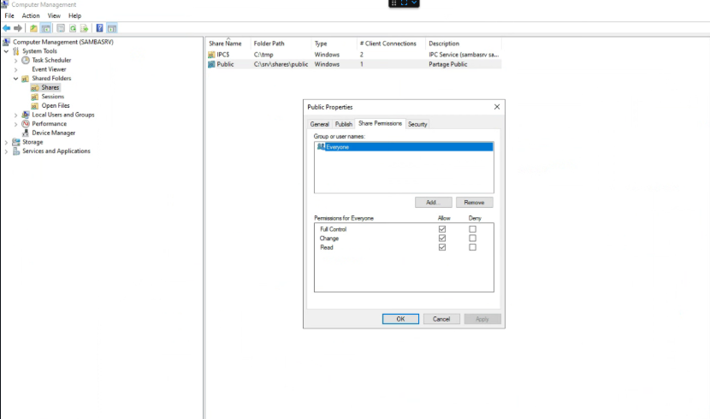Uncheck Allow for Full Control
The image size is (710, 419).
[442, 229]
